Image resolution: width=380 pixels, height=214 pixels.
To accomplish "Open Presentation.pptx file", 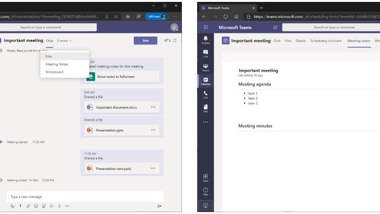I will coord(110,130).
